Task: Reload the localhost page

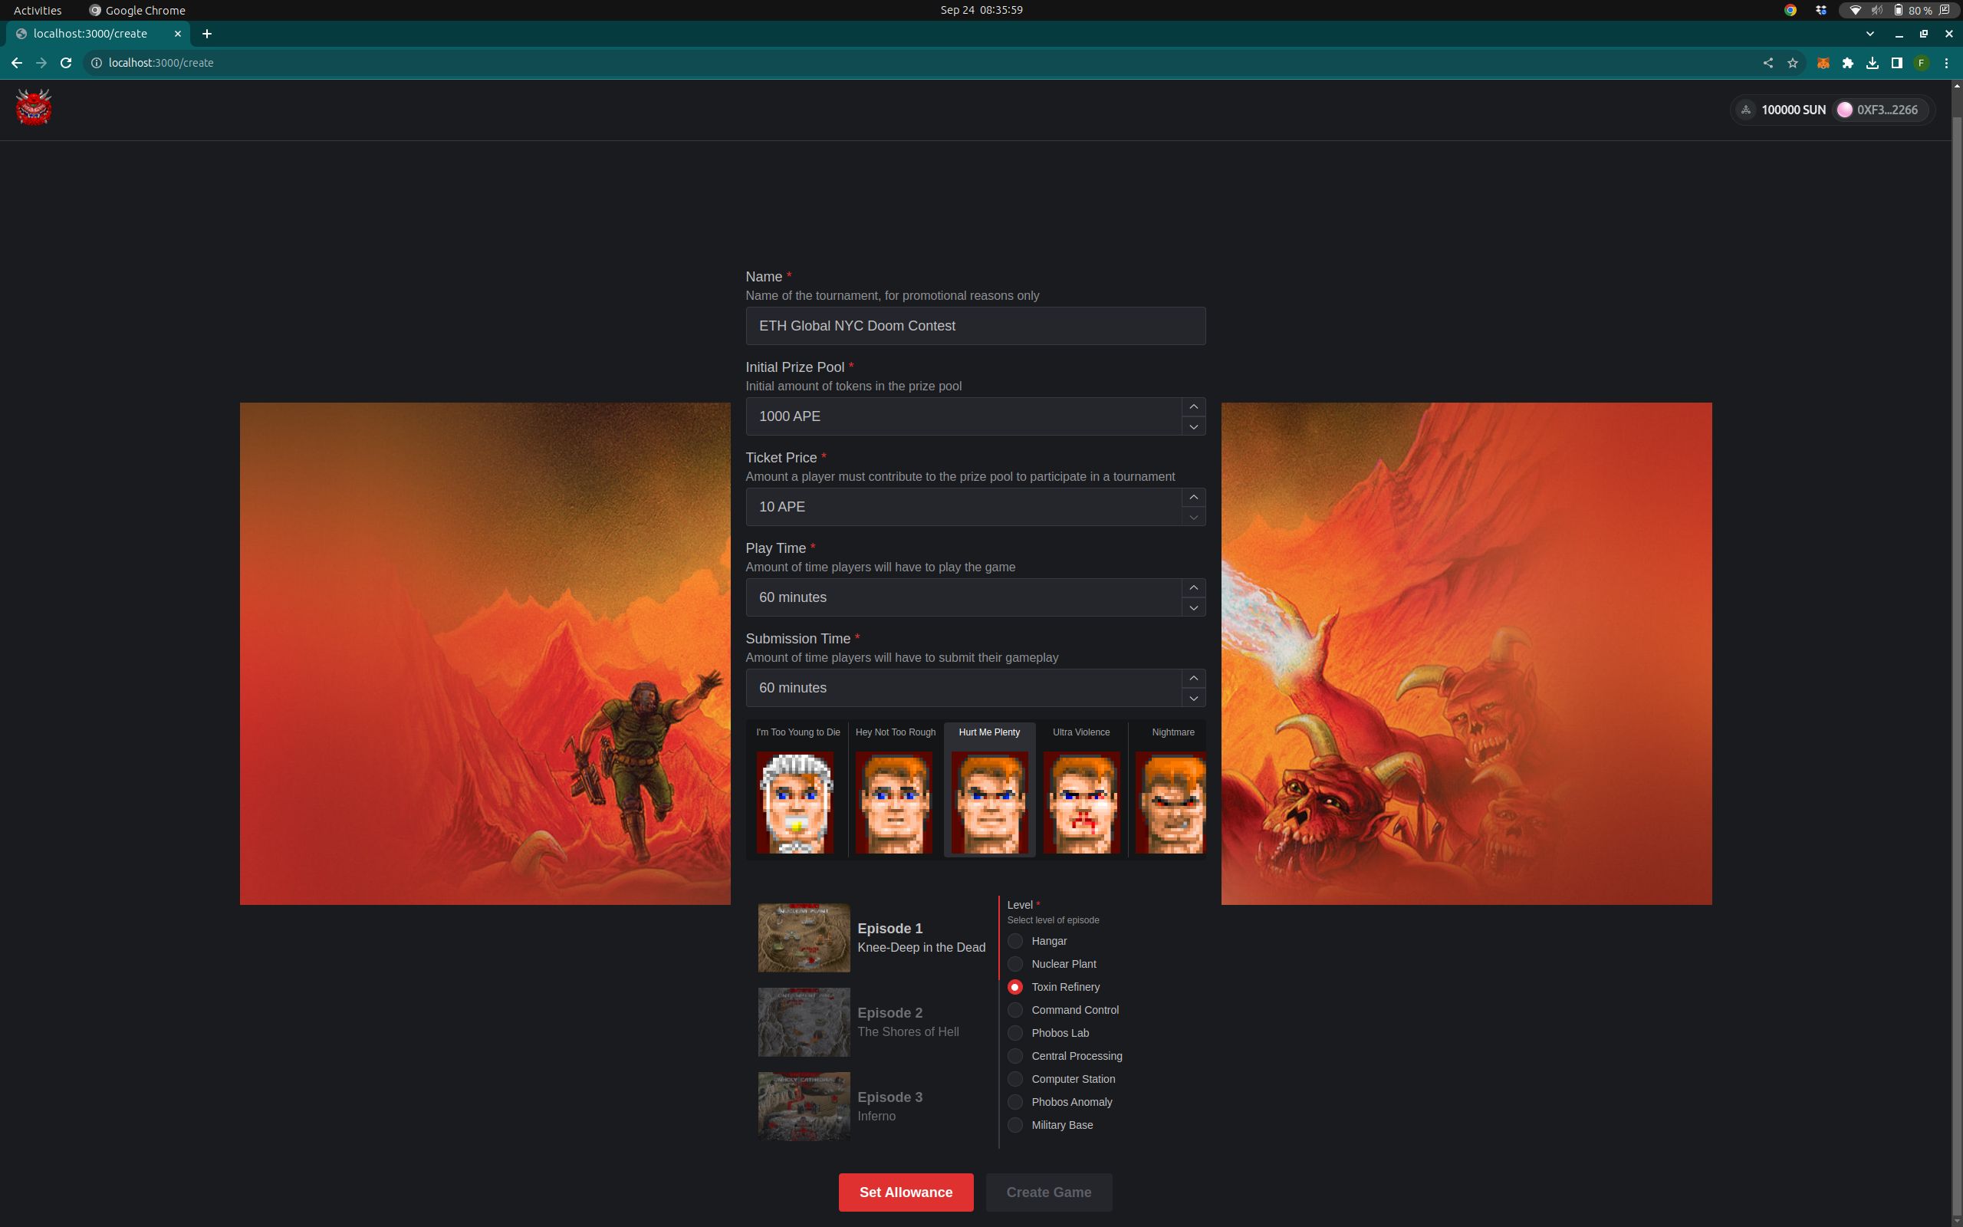Action: point(67,62)
